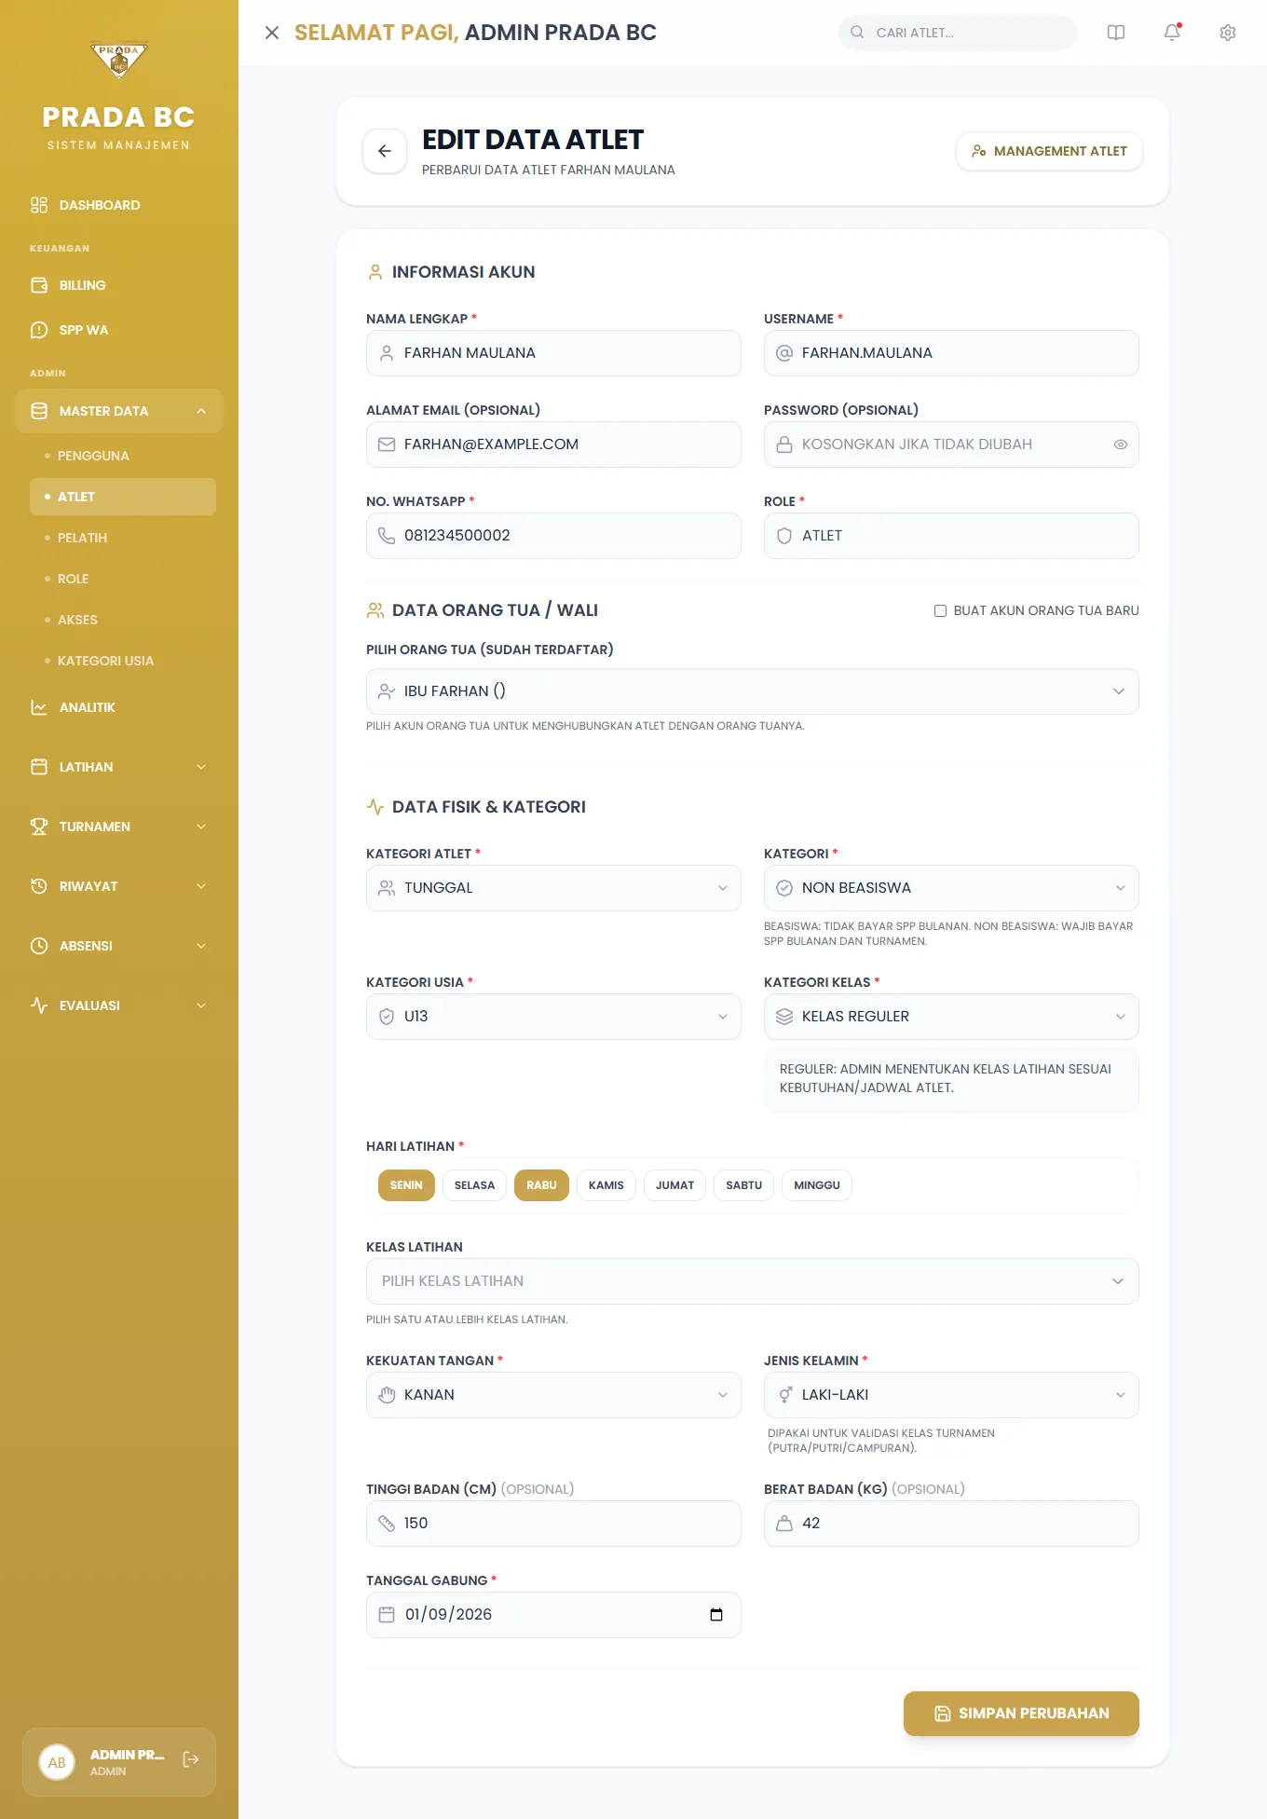Open the Kelas Latihan dropdown
Image resolution: width=1267 pixels, height=1819 pixels.
point(753,1281)
